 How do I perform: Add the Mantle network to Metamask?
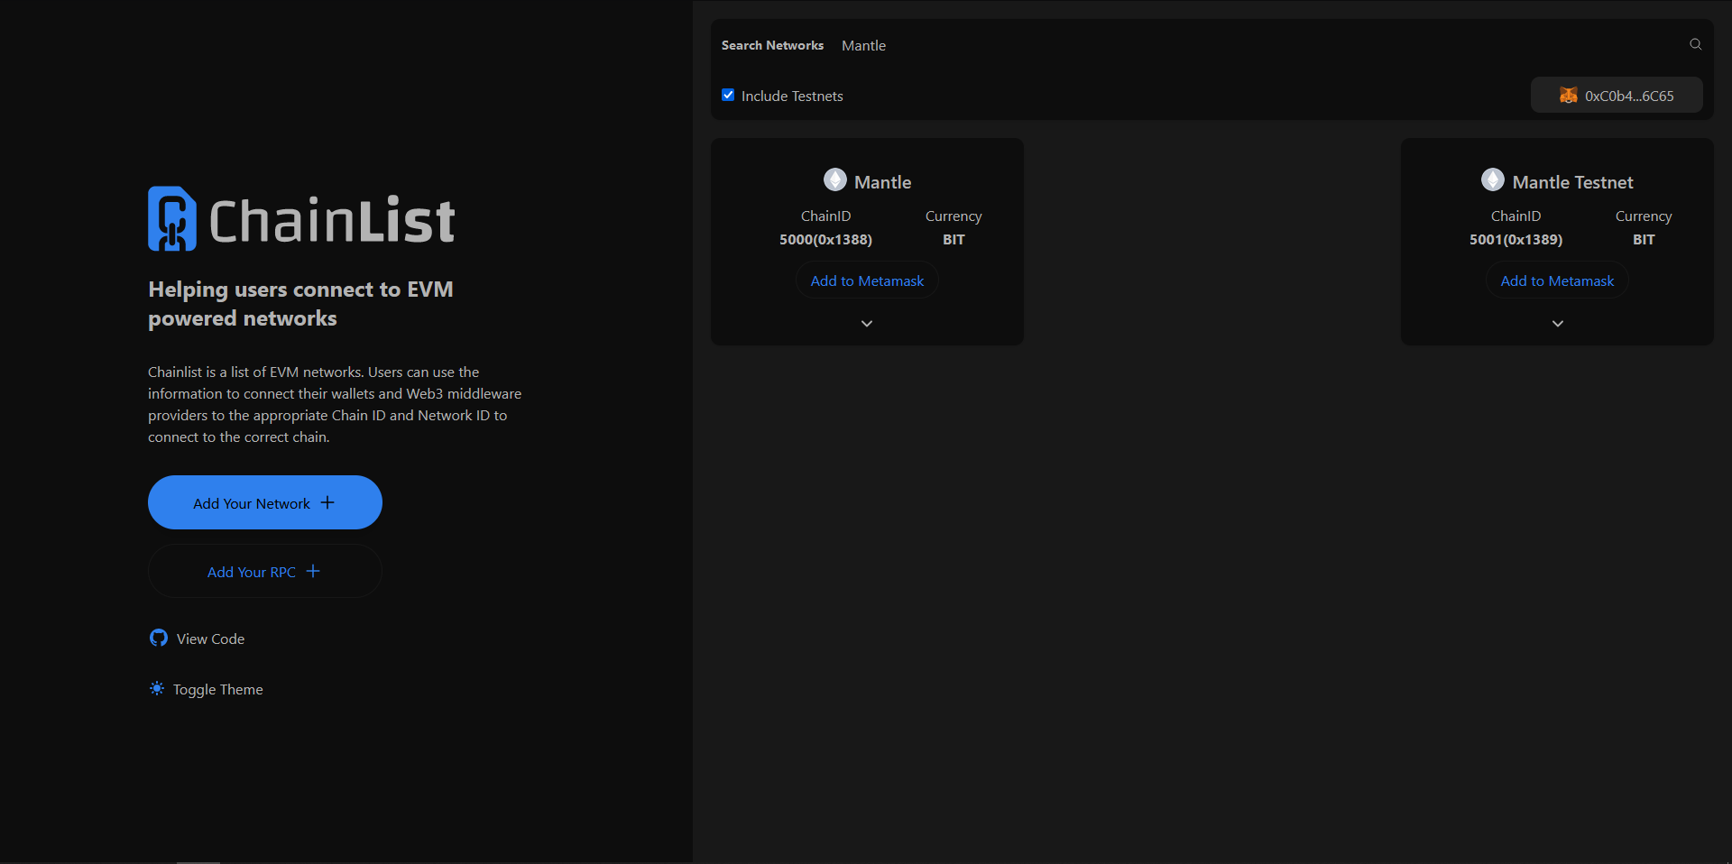coord(867,281)
